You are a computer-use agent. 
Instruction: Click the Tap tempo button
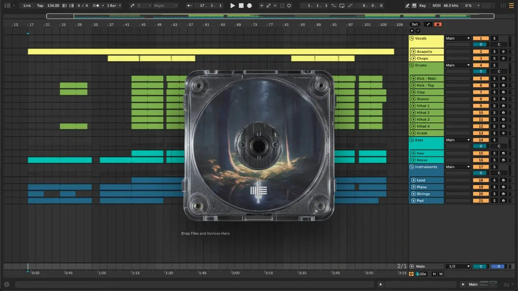[40, 6]
